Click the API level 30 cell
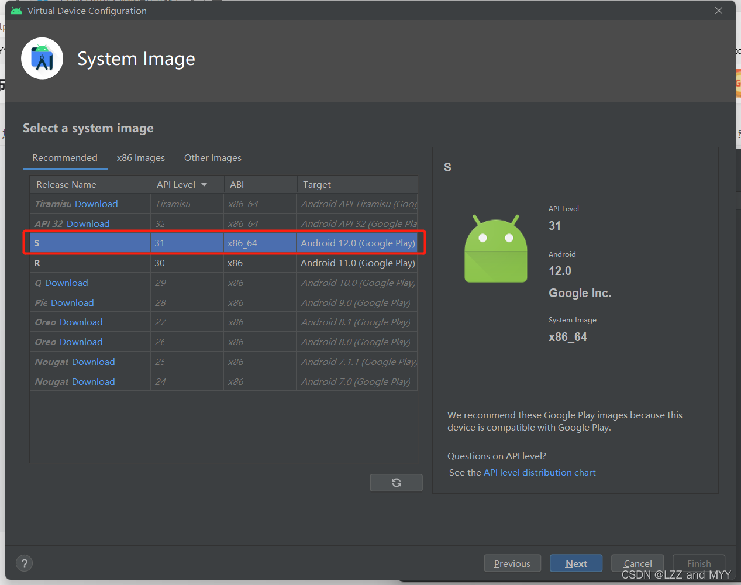 pos(187,263)
